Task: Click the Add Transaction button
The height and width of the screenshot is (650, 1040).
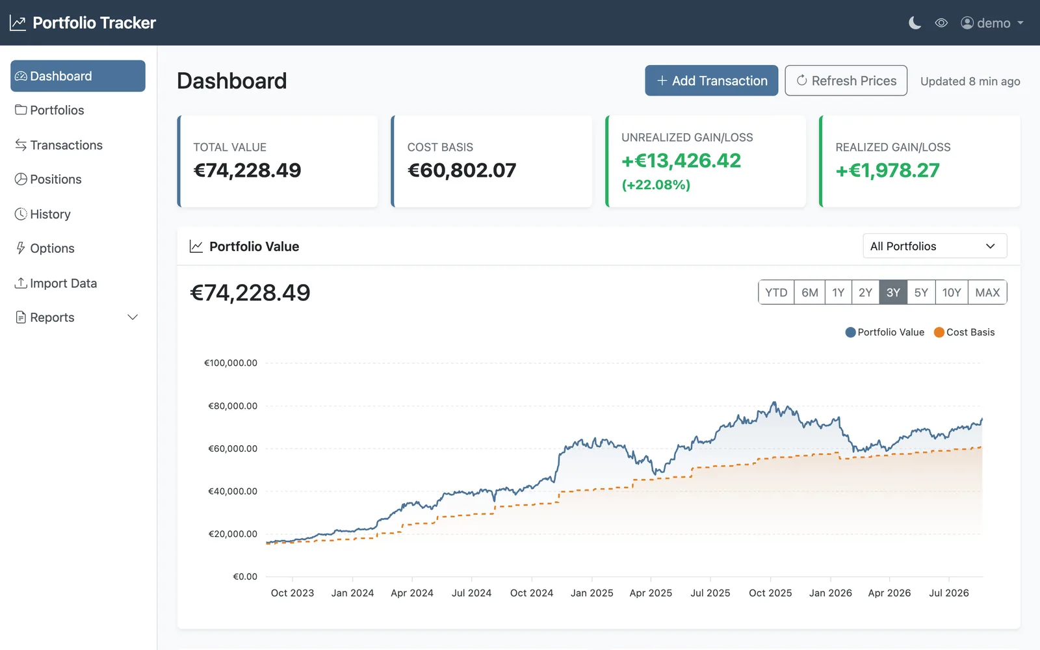Action: (711, 81)
